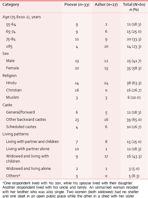Select the 39 (65.0) total cell
This screenshot has height=198, width=148.
[x=134, y=120]
